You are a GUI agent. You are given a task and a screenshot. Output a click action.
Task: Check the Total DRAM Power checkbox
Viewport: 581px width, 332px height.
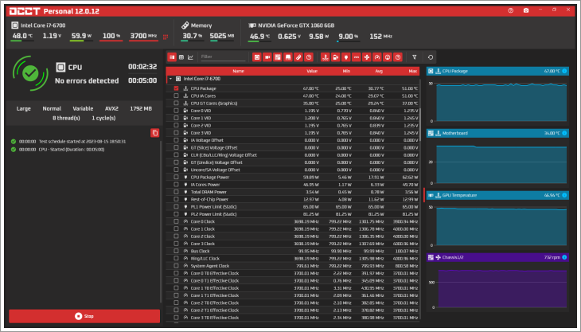pyautogui.click(x=176, y=192)
